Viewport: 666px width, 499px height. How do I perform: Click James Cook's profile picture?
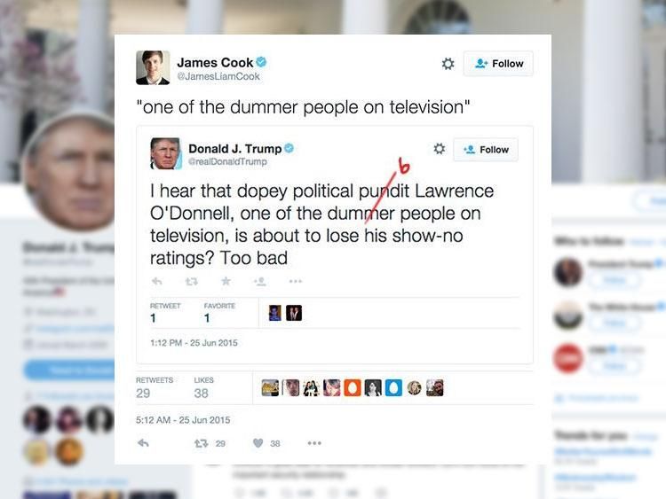[153, 68]
